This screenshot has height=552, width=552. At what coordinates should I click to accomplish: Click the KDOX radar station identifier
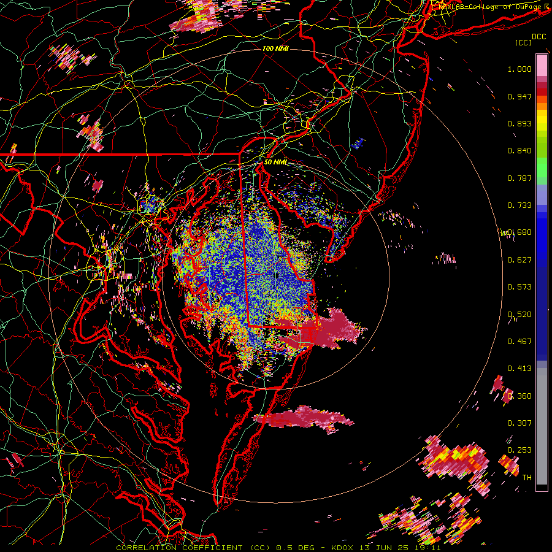(342, 548)
